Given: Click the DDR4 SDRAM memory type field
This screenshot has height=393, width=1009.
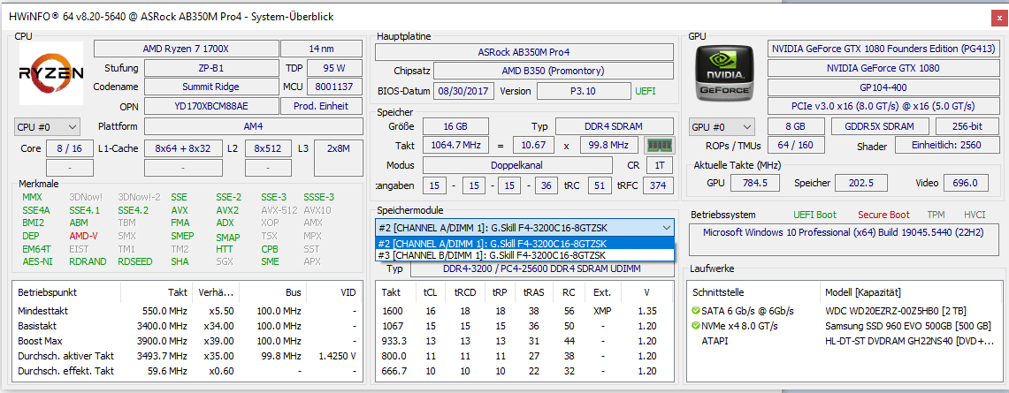Looking at the screenshot, I should 615,126.
